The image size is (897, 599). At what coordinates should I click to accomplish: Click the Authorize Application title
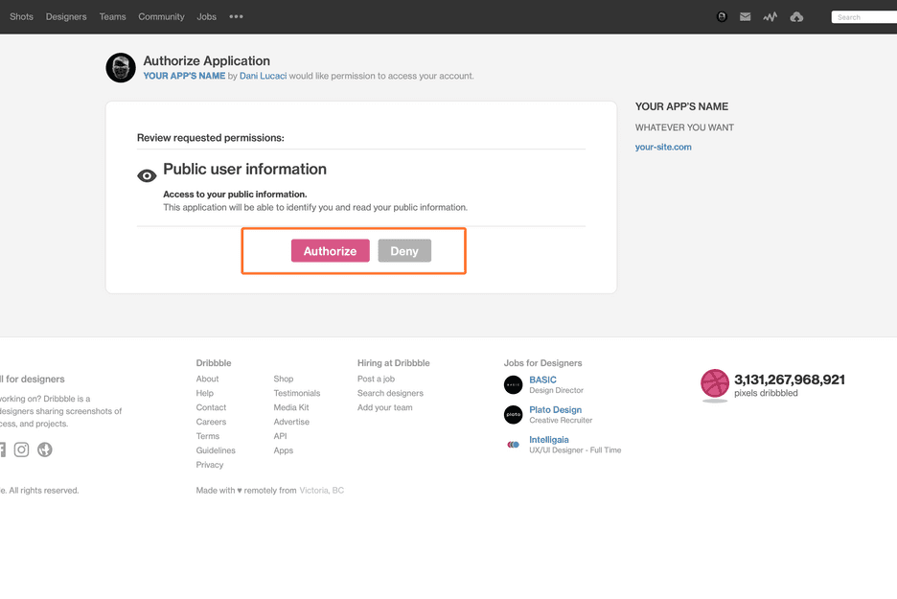click(x=206, y=60)
